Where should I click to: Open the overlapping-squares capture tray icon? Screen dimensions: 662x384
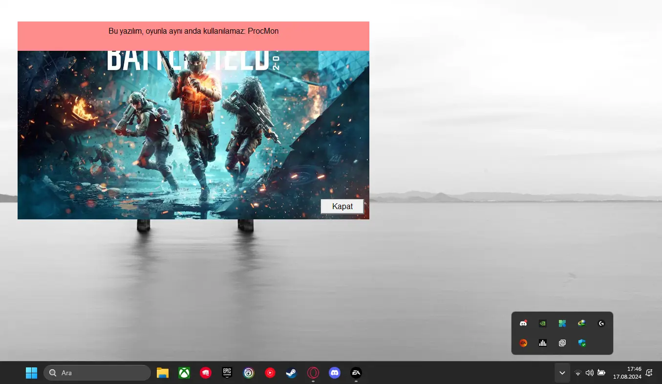coord(562,343)
